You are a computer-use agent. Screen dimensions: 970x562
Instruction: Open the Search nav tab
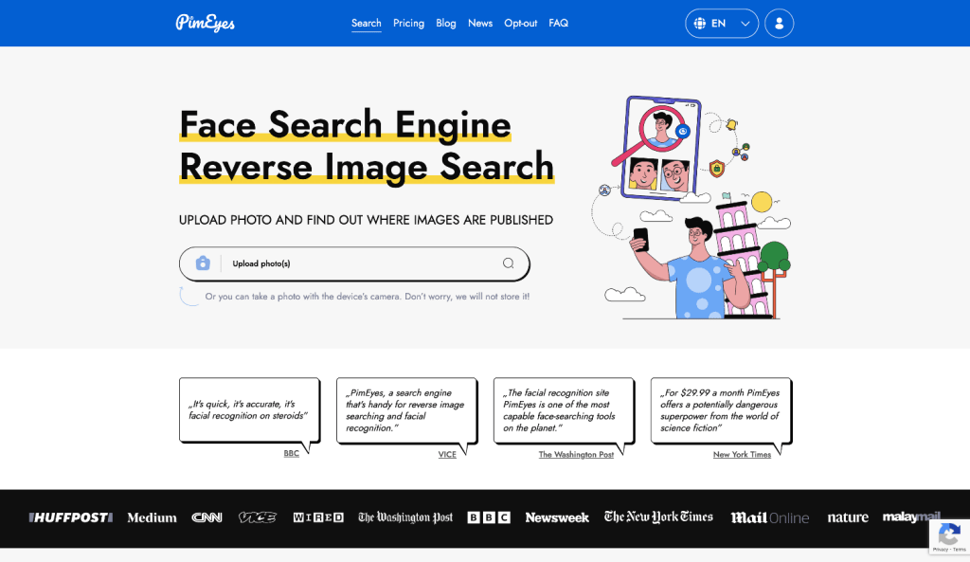click(367, 23)
